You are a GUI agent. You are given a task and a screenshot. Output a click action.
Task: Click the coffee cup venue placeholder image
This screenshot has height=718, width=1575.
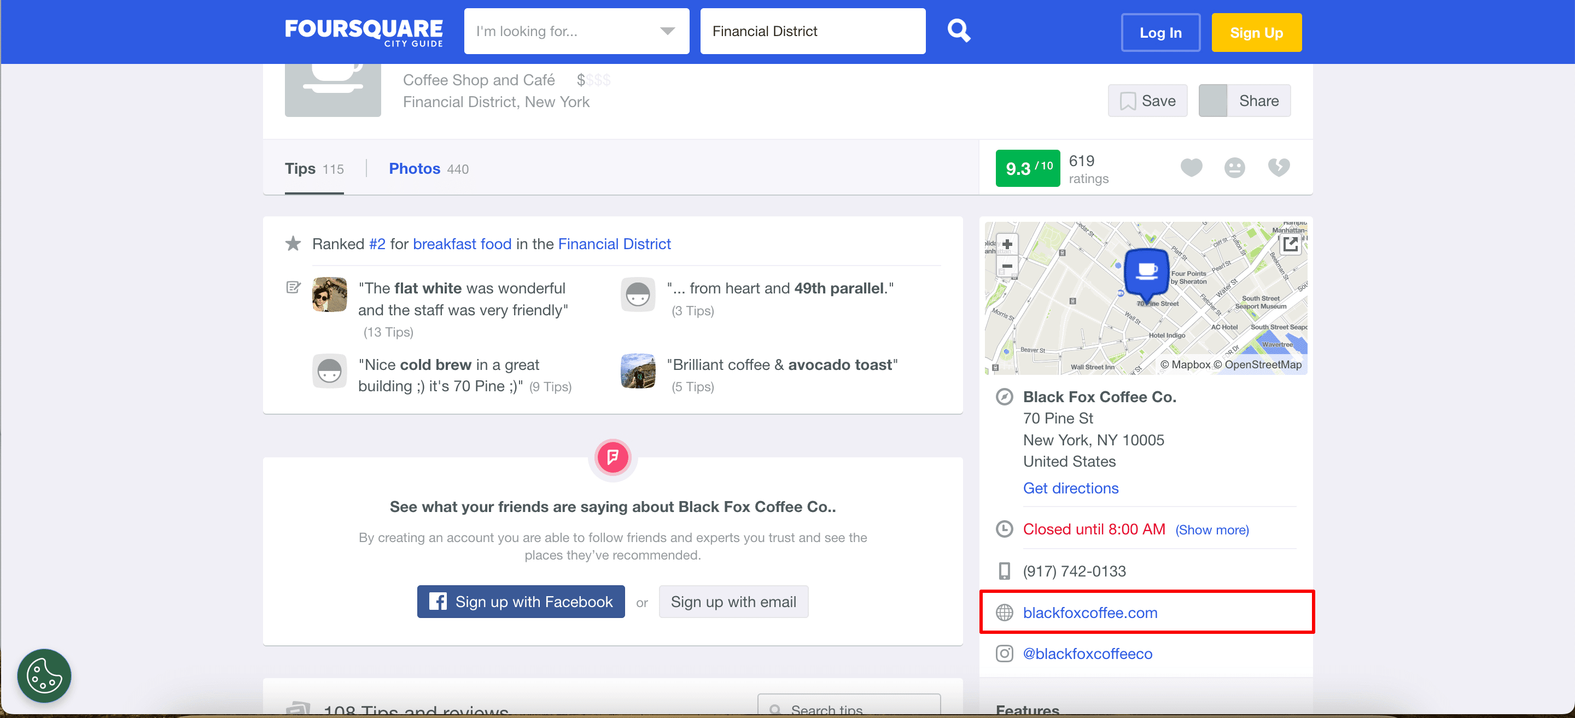[x=332, y=90]
